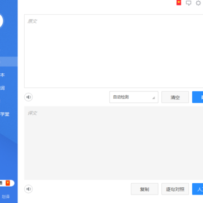Clear the text with 清空 button
The image size is (203, 203).
[175, 97]
